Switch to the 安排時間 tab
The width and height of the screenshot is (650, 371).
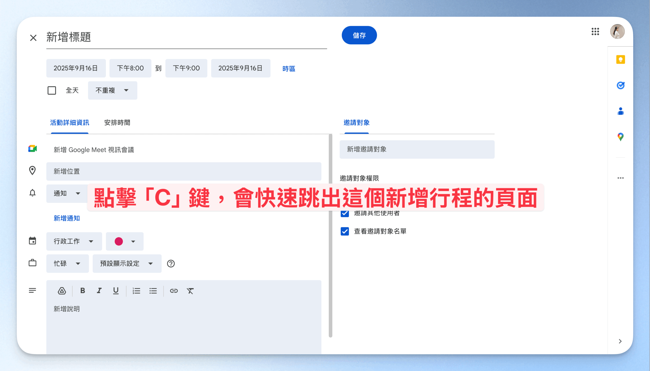[117, 123]
